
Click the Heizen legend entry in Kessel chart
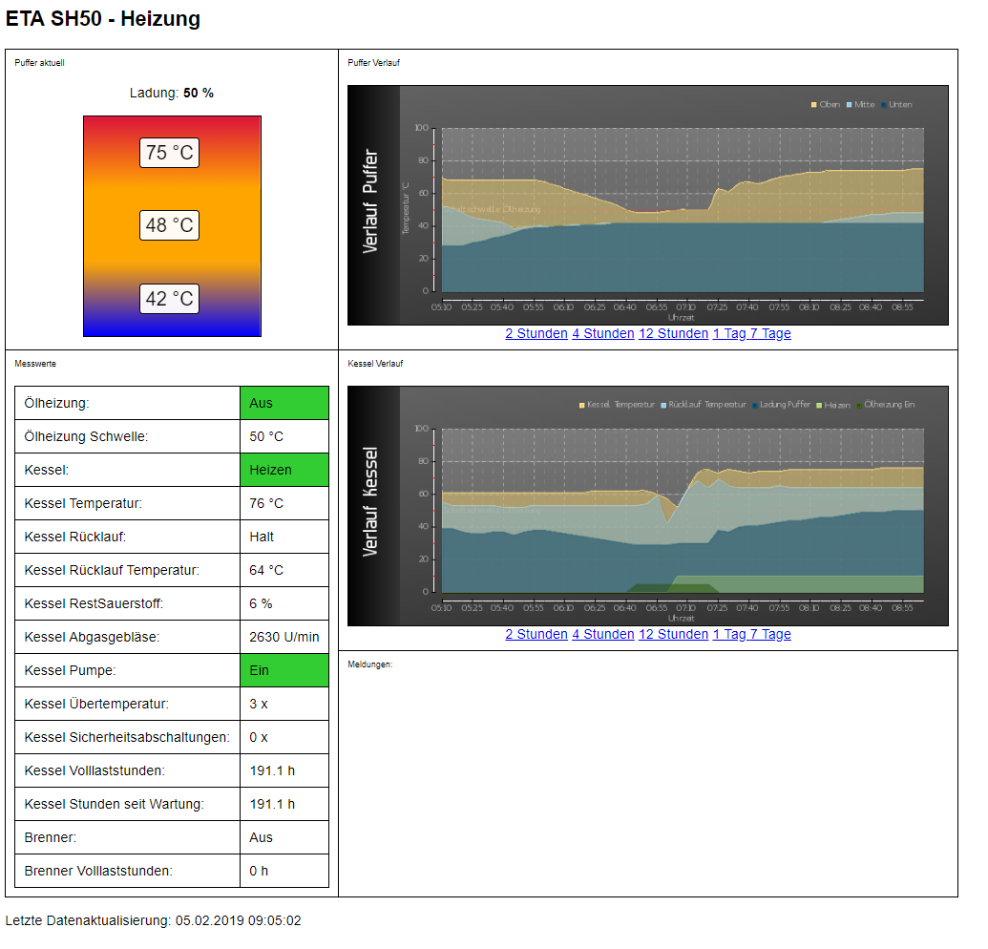click(833, 405)
